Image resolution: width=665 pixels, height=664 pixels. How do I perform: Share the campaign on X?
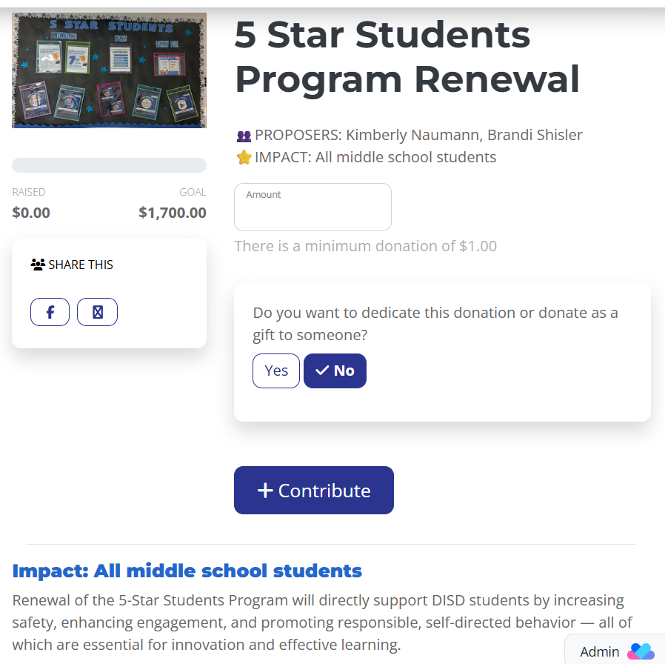(x=97, y=312)
